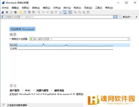Click the stop capture square icon
This screenshot has height=107, width=139.
(7, 12)
